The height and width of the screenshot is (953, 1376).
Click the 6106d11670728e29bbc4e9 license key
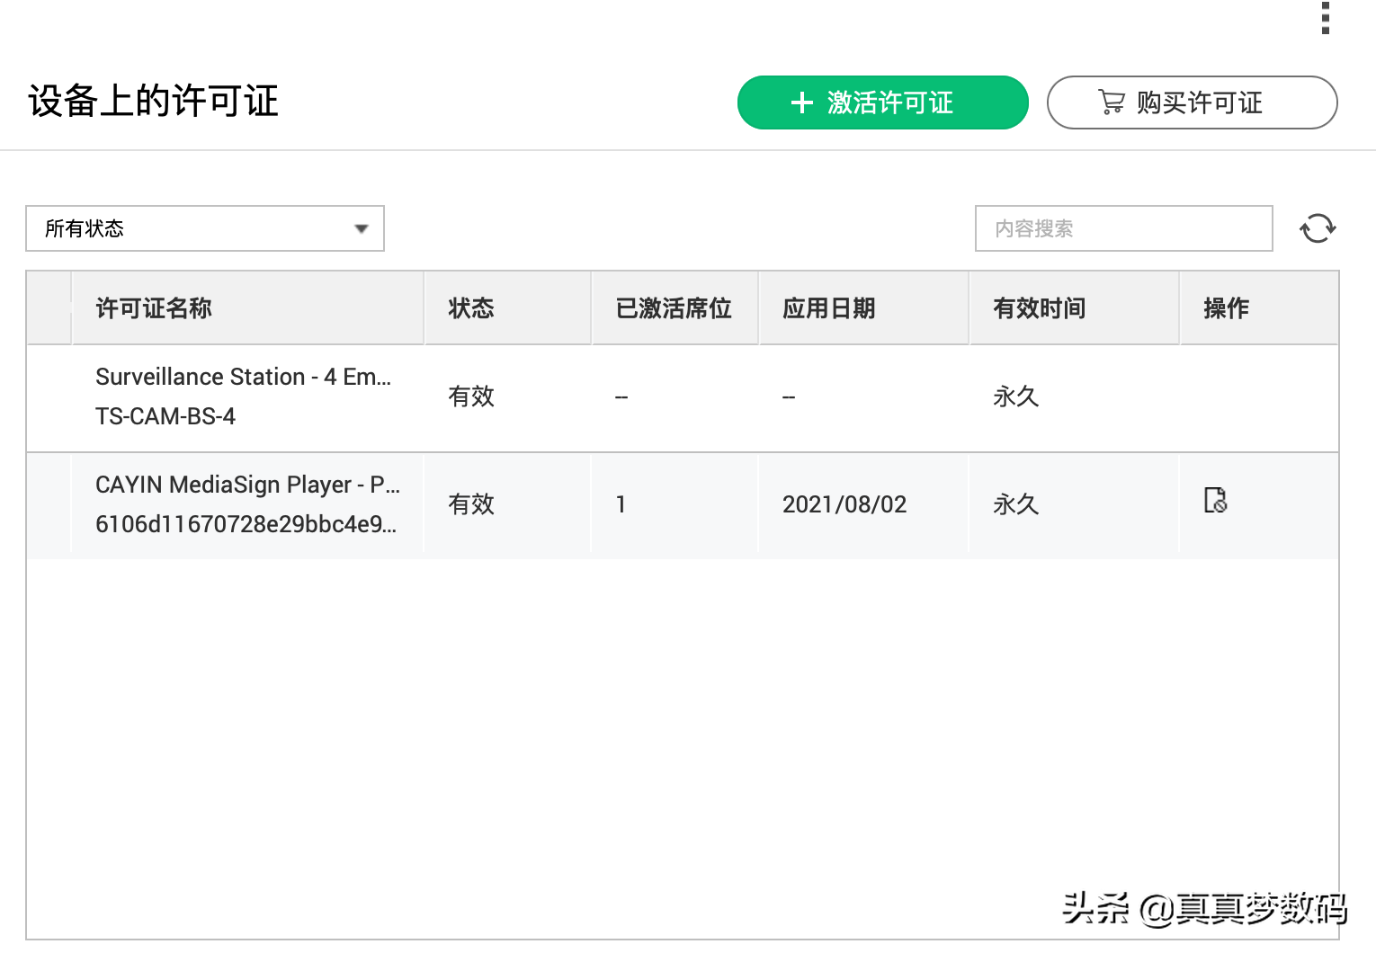[x=246, y=524]
